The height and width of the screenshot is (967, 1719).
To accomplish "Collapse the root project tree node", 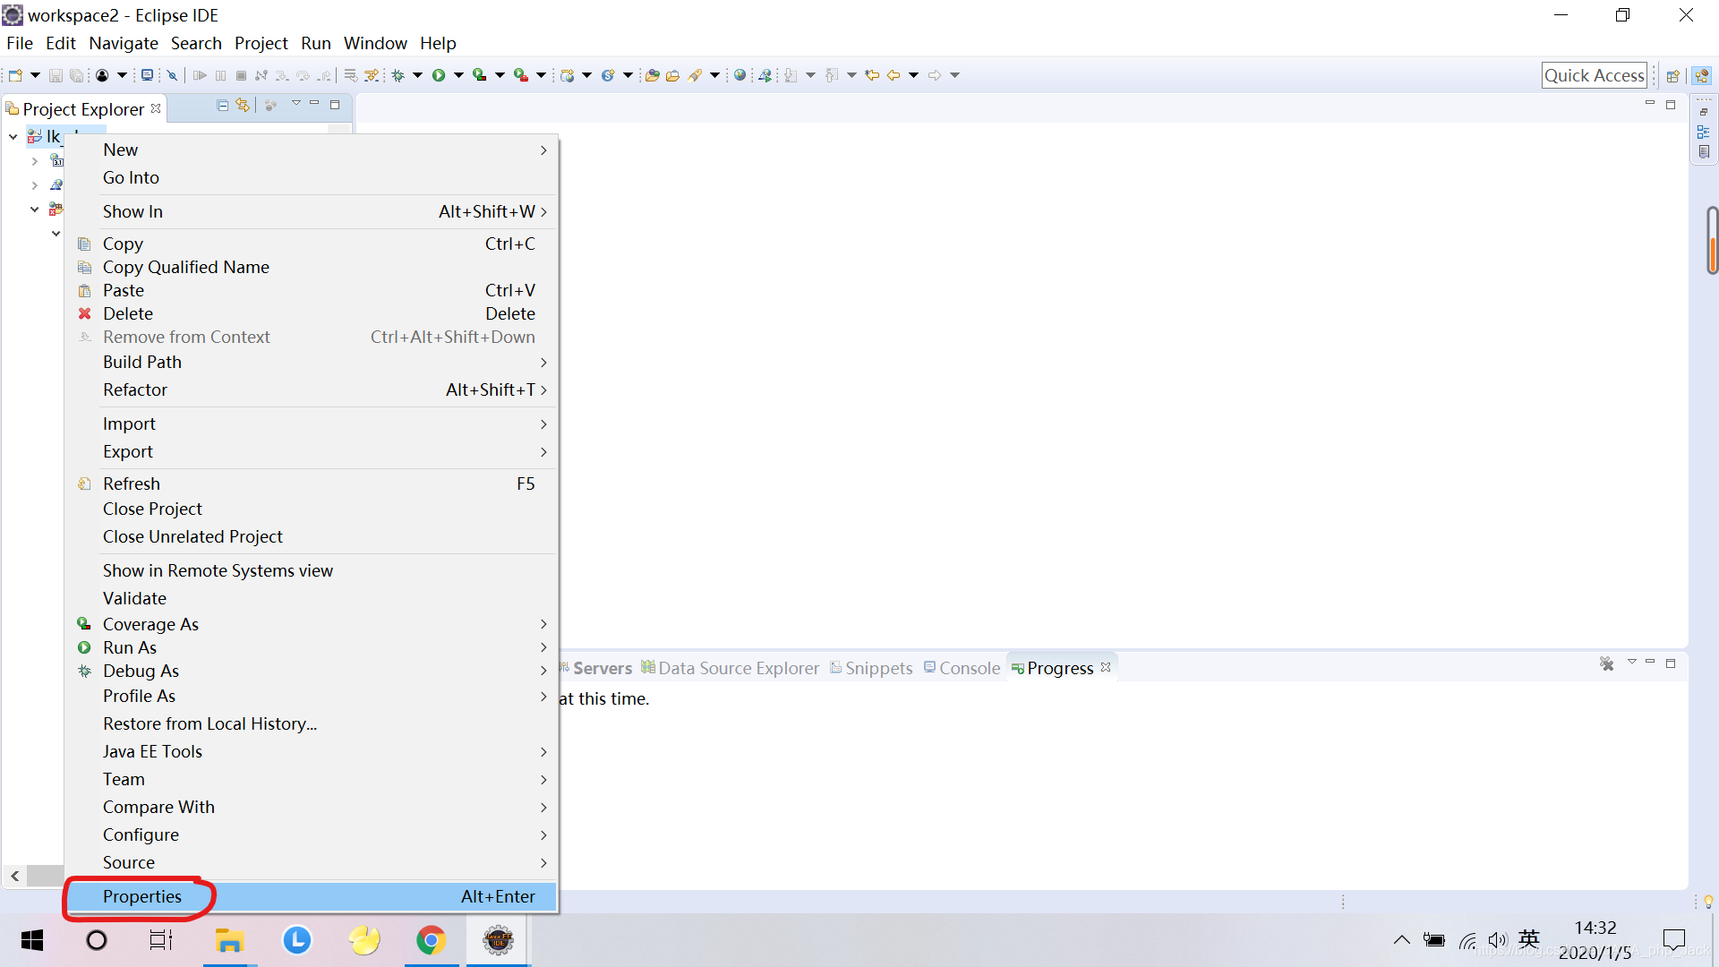I will click(13, 136).
